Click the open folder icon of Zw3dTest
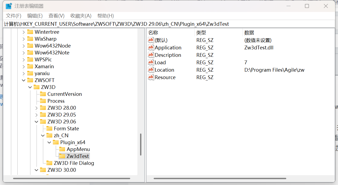338x185 pixels. [62, 156]
